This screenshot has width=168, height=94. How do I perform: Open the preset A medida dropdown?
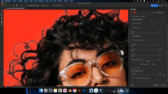(153, 16)
